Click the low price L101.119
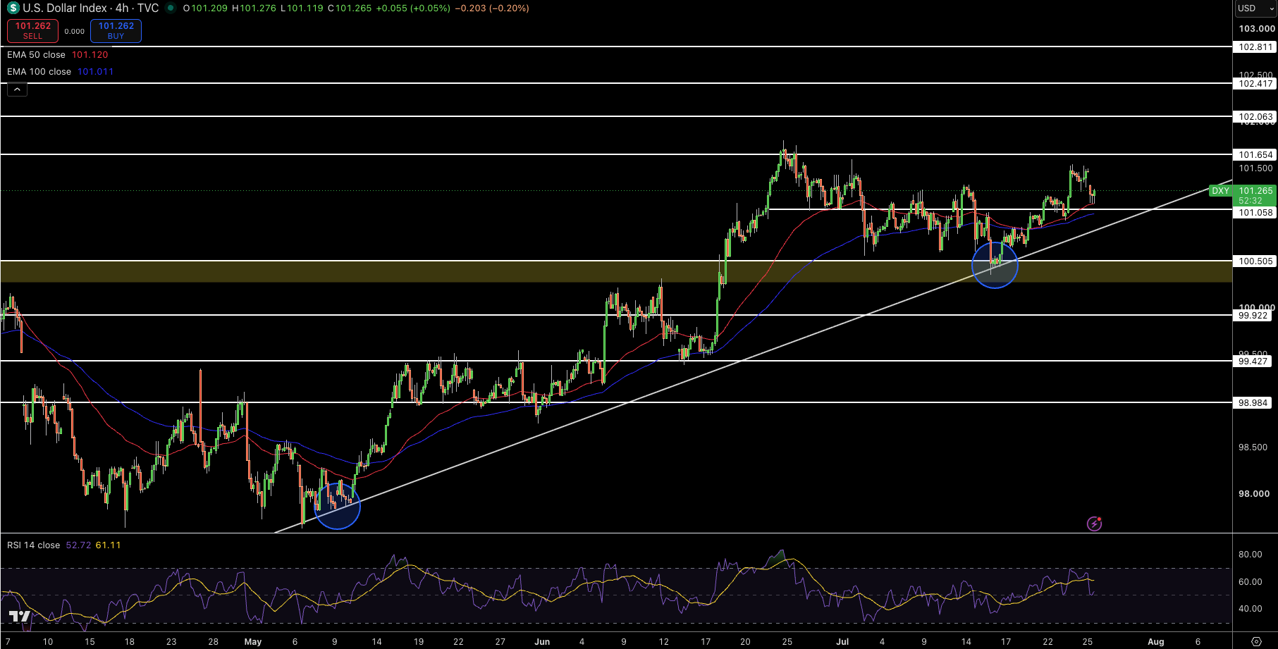 pos(302,8)
